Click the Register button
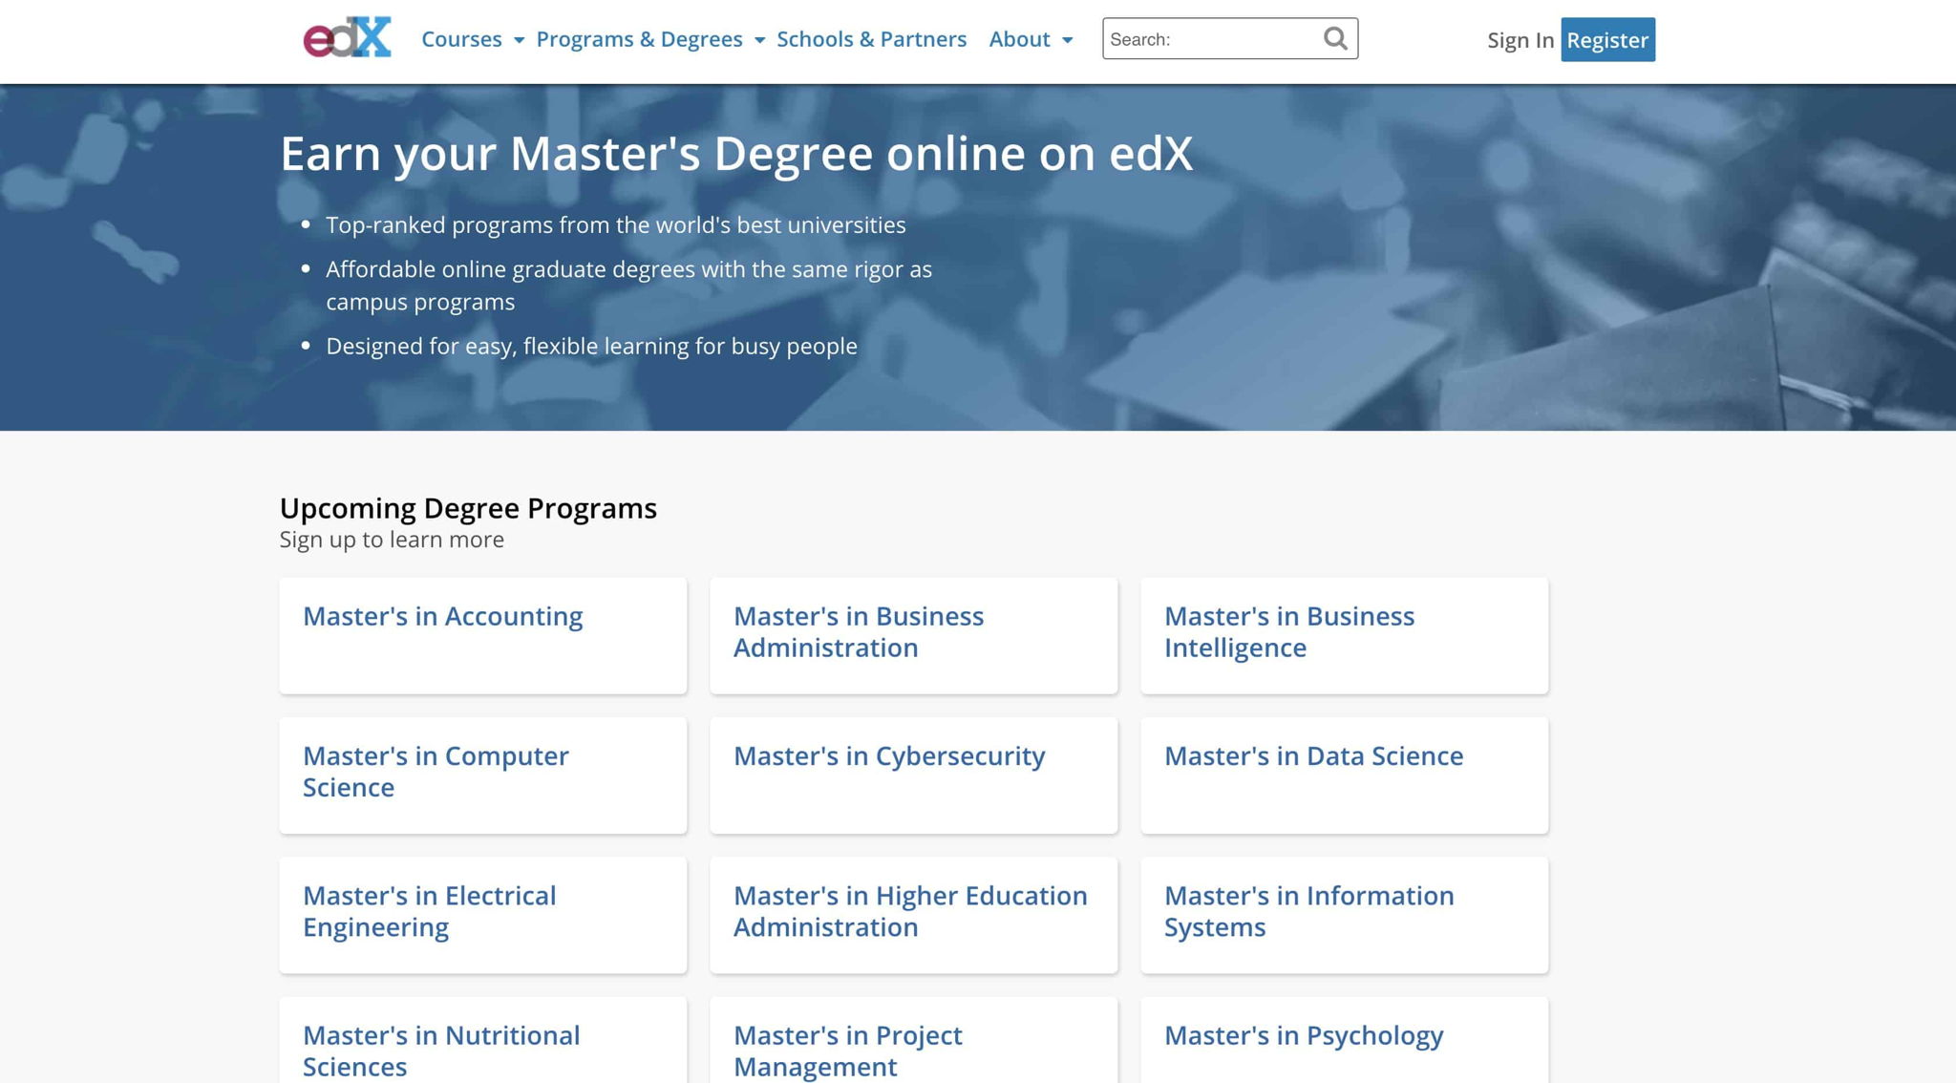The height and width of the screenshot is (1083, 1956). 1607,40
